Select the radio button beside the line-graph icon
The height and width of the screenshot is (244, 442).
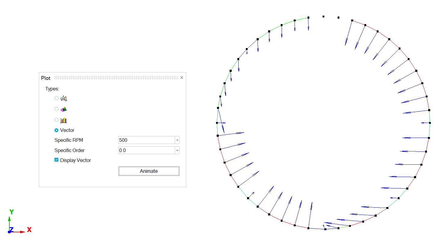point(56,98)
